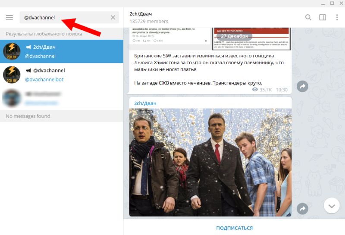Image resolution: width=345 pixels, height=235 pixels.
Task: Click the 10:30 message timestamp
Action: pos(282,90)
